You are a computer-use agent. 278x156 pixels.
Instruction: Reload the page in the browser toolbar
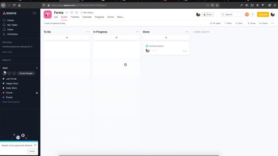(x=14, y=5)
